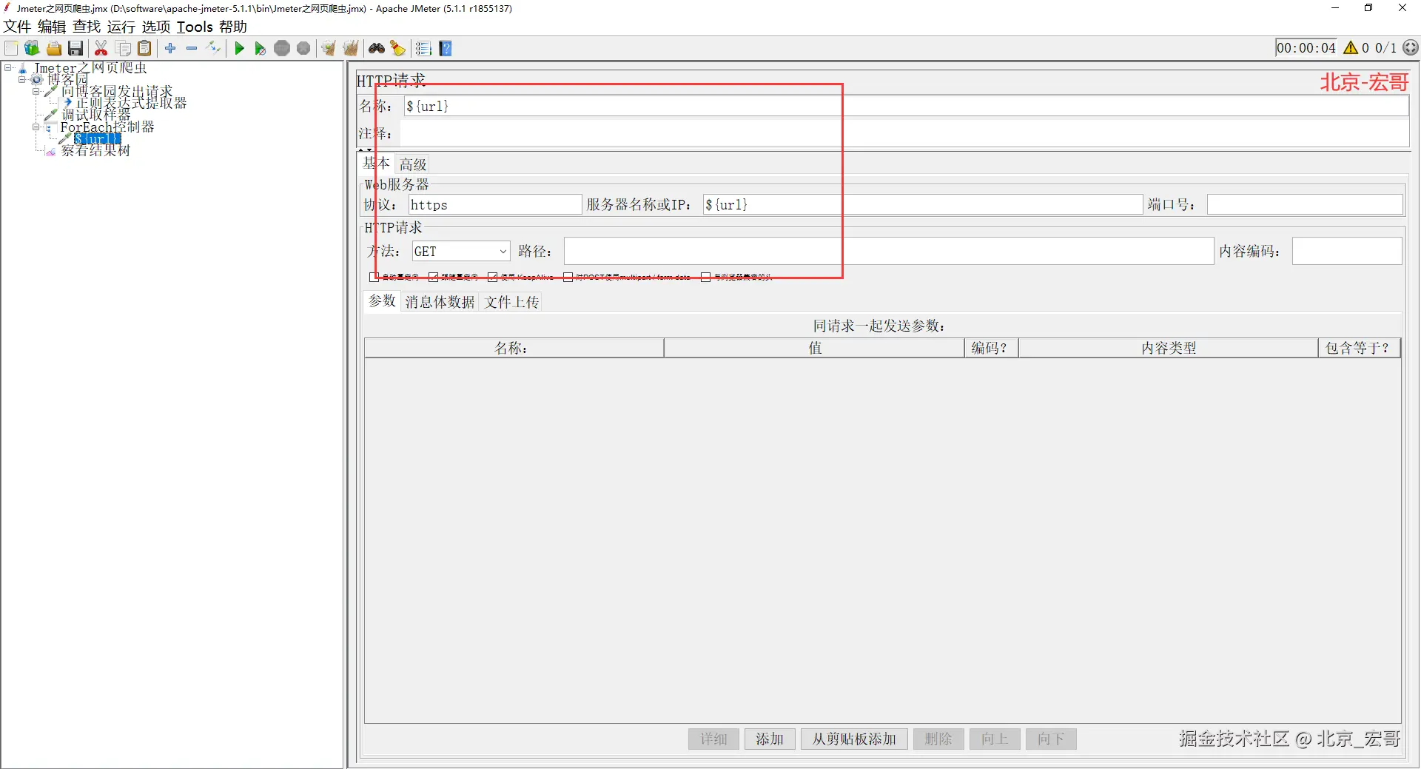Click the green Start run arrow
This screenshot has height=769, width=1421.
click(239, 48)
